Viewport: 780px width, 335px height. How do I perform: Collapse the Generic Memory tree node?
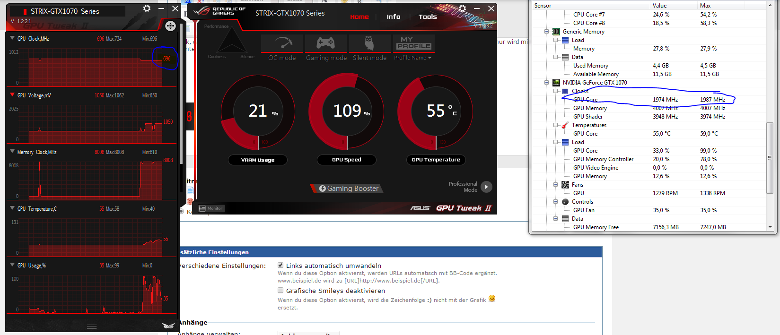tap(547, 32)
